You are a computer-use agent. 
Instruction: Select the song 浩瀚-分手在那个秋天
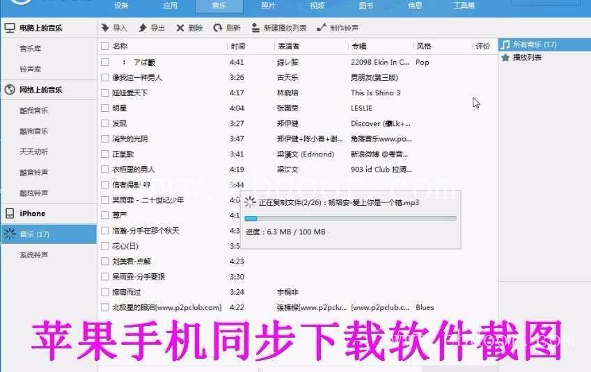coord(145,230)
